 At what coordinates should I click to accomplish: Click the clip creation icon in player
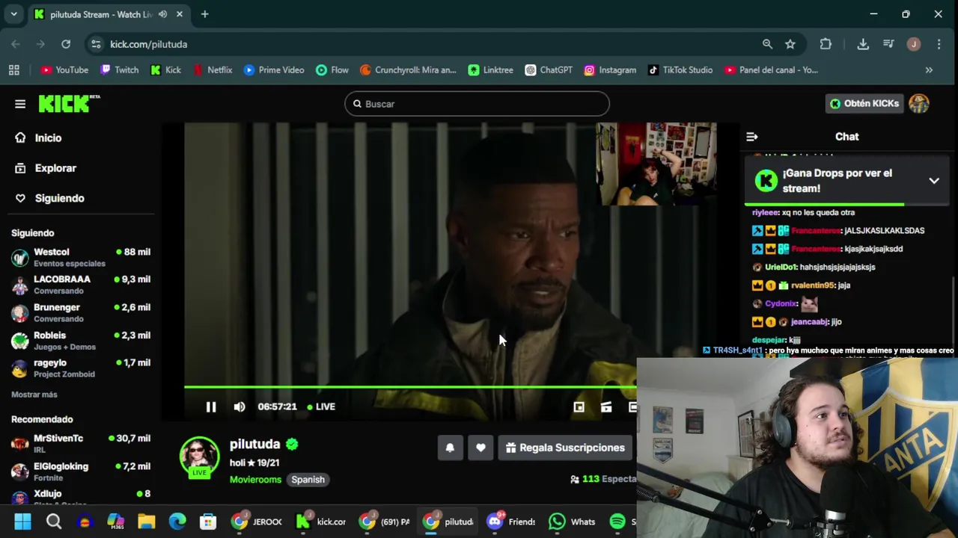(x=606, y=406)
